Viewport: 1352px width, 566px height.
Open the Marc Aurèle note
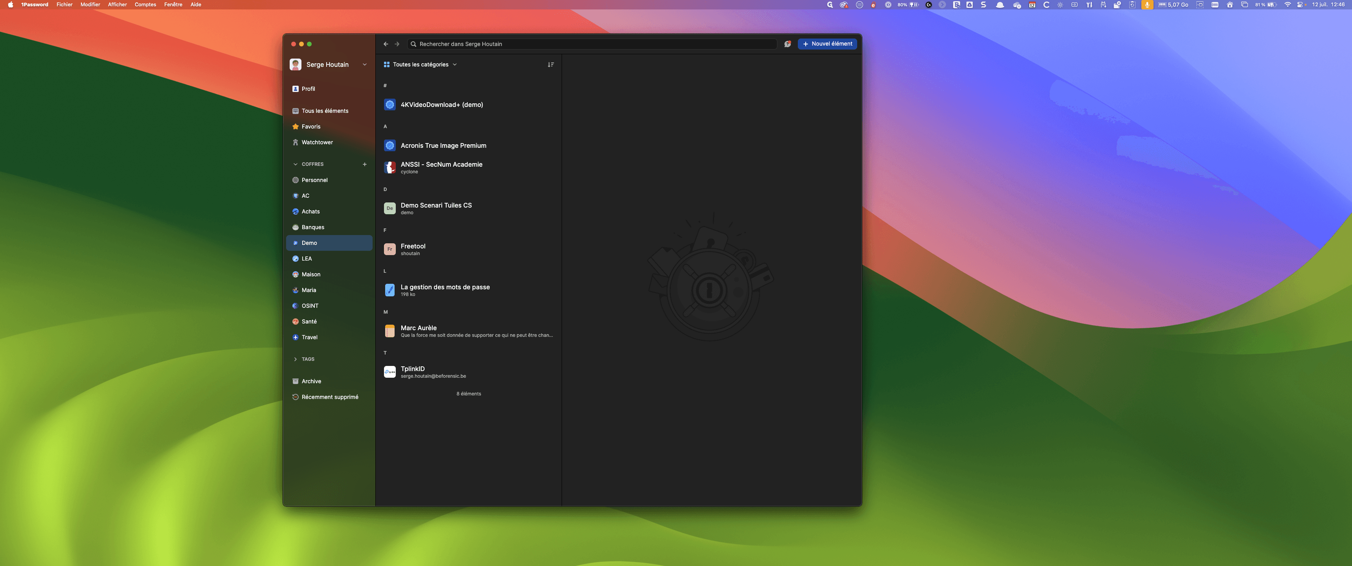468,331
